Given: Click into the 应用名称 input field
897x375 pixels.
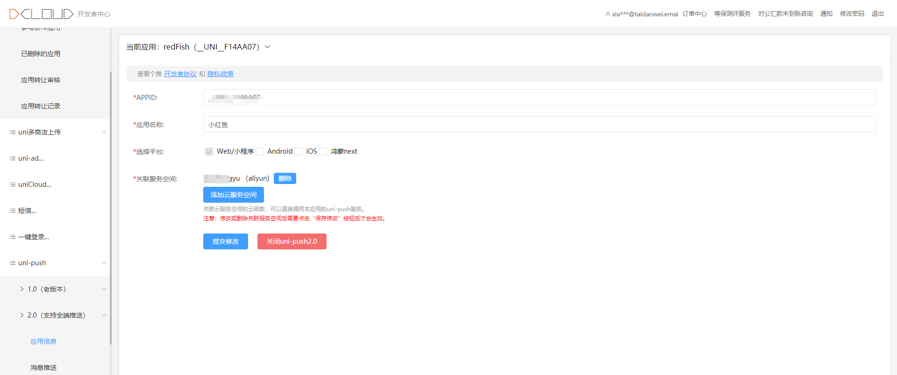Looking at the screenshot, I should (x=540, y=125).
